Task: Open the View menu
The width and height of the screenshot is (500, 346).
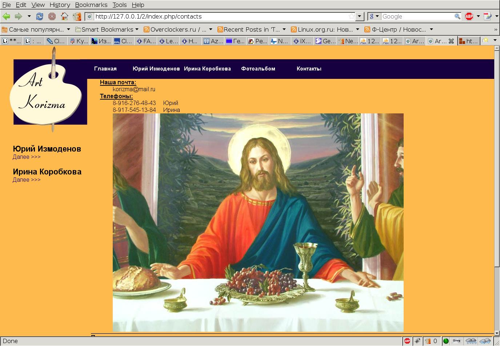Action: (38, 5)
